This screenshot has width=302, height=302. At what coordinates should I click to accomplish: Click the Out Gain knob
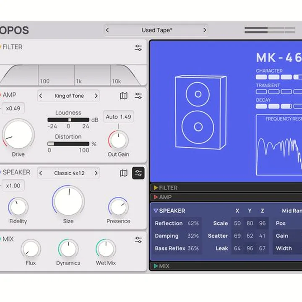(x=118, y=140)
